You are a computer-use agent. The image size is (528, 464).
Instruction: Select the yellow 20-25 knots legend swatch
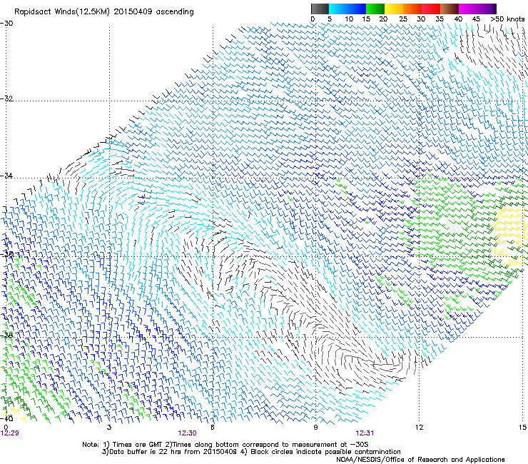click(394, 9)
